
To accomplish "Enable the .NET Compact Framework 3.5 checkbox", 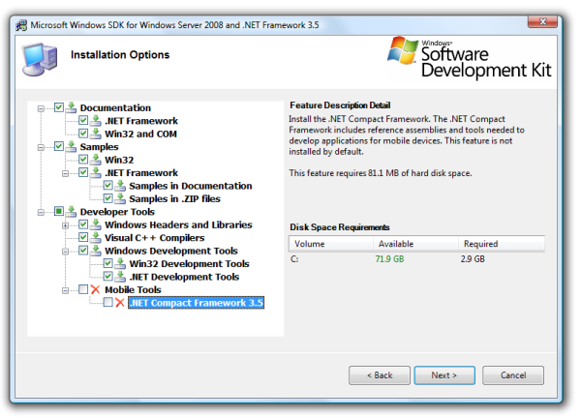I will point(107,302).
